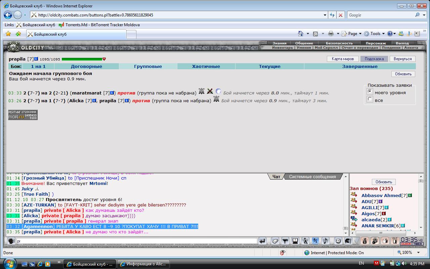Click the RSS feeds icon in the IE toolbar

(x=315, y=34)
